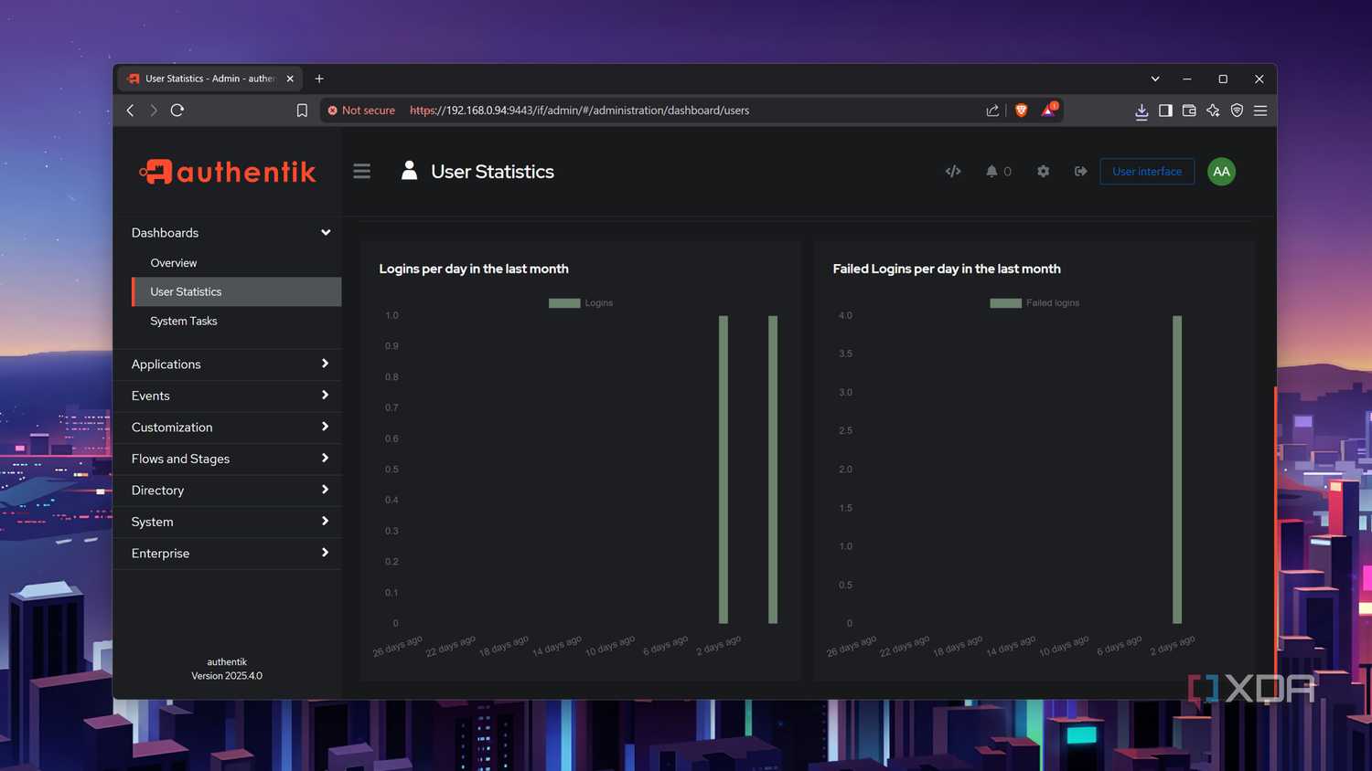Viewport: 1372px width, 771px height.
Task: Select the User Statistics browser tab
Action: [x=209, y=79]
